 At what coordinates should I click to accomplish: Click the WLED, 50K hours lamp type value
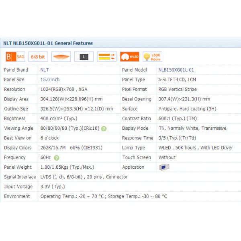coord(195,148)
